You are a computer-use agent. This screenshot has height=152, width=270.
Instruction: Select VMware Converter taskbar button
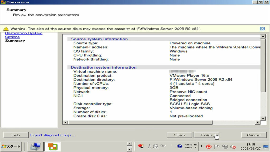click(52, 147)
